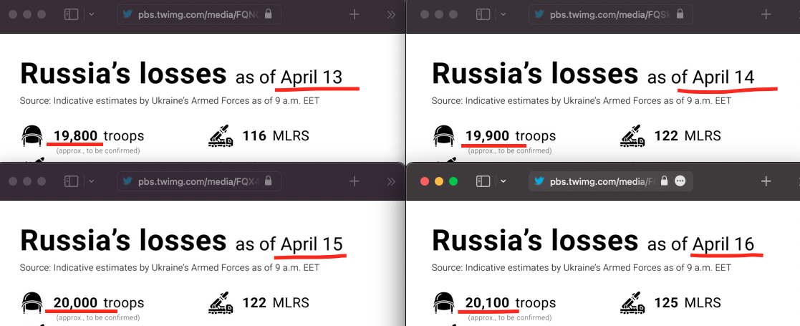Show toolbar overflow chevrons in April 13 window

[391, 14]
